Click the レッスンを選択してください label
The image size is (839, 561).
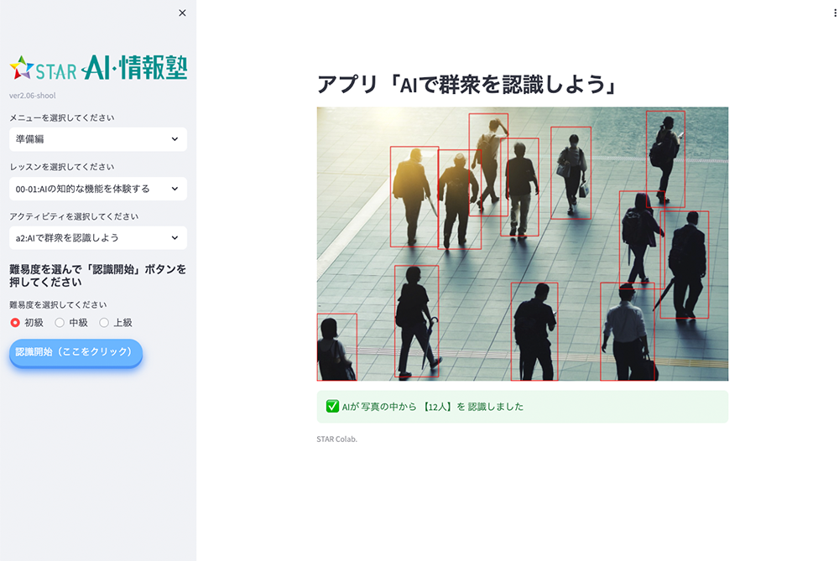[61, 167]
